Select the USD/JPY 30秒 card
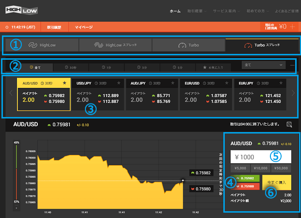The image size is (301, 218). [x=98, y=94]
